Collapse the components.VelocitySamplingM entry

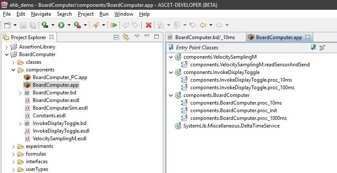[x=171, y=57]
